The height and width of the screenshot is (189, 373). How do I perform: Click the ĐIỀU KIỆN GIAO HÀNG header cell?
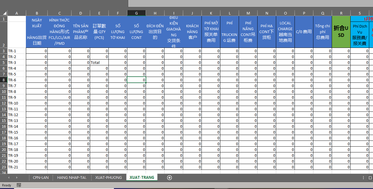[x=174, y=32]
